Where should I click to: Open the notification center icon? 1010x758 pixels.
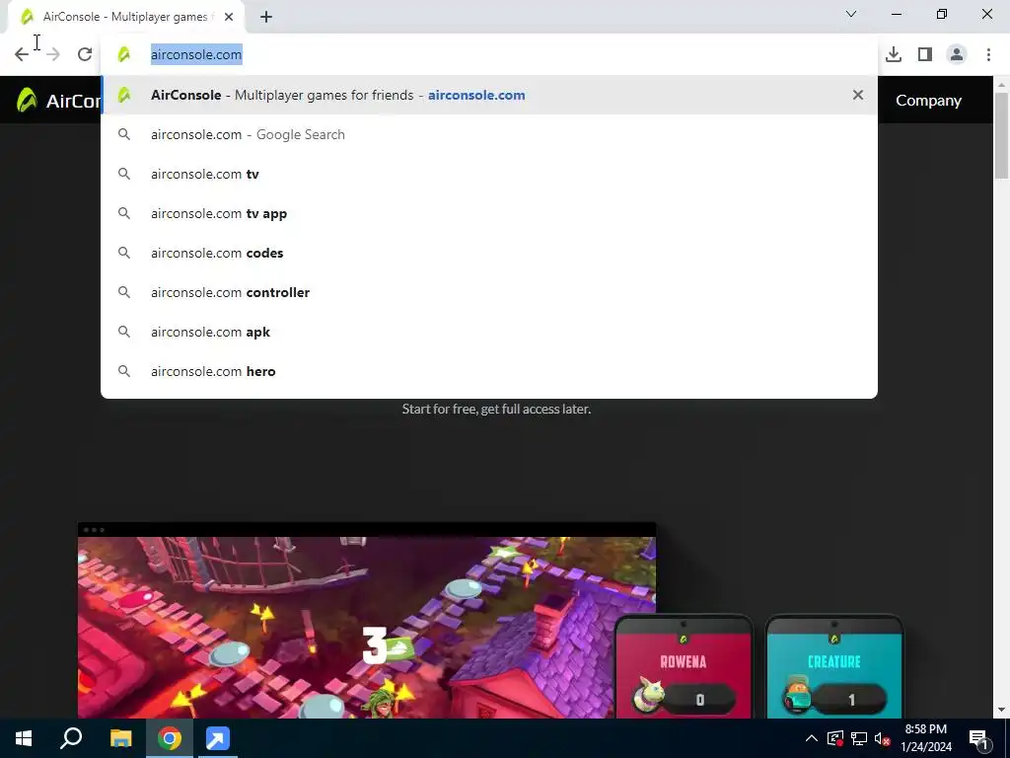(x=978, y=739)
